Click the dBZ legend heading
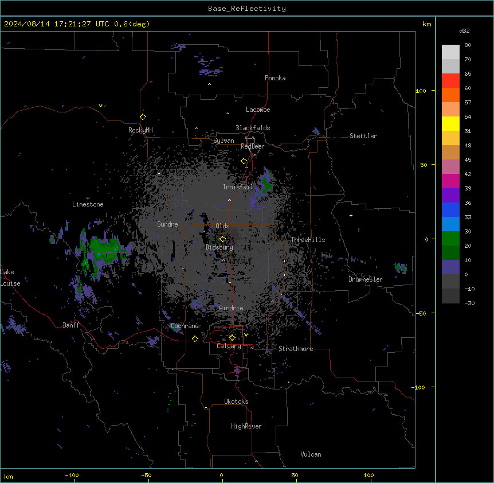494x483 pixels. 464,31
